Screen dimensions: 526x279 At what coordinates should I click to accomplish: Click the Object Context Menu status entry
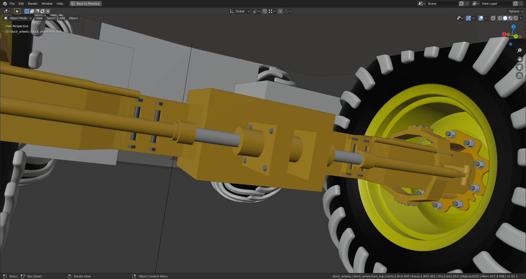(153, 276)
